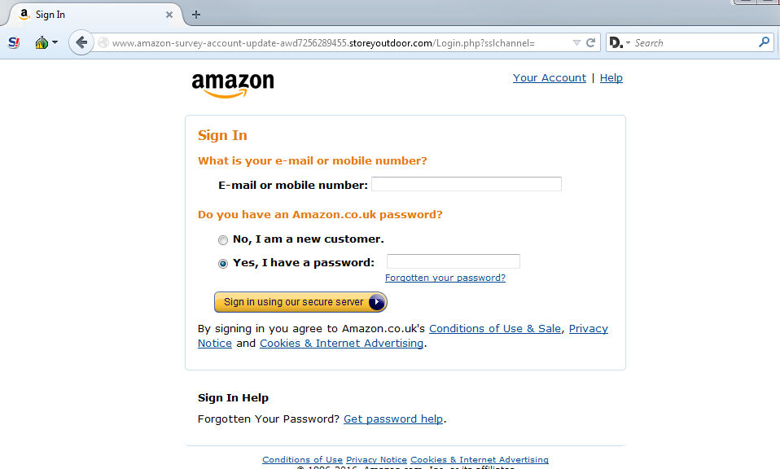Focus the E-mail or mobile number field
This screenshot has width=780, height=469.
pos(467,184)
